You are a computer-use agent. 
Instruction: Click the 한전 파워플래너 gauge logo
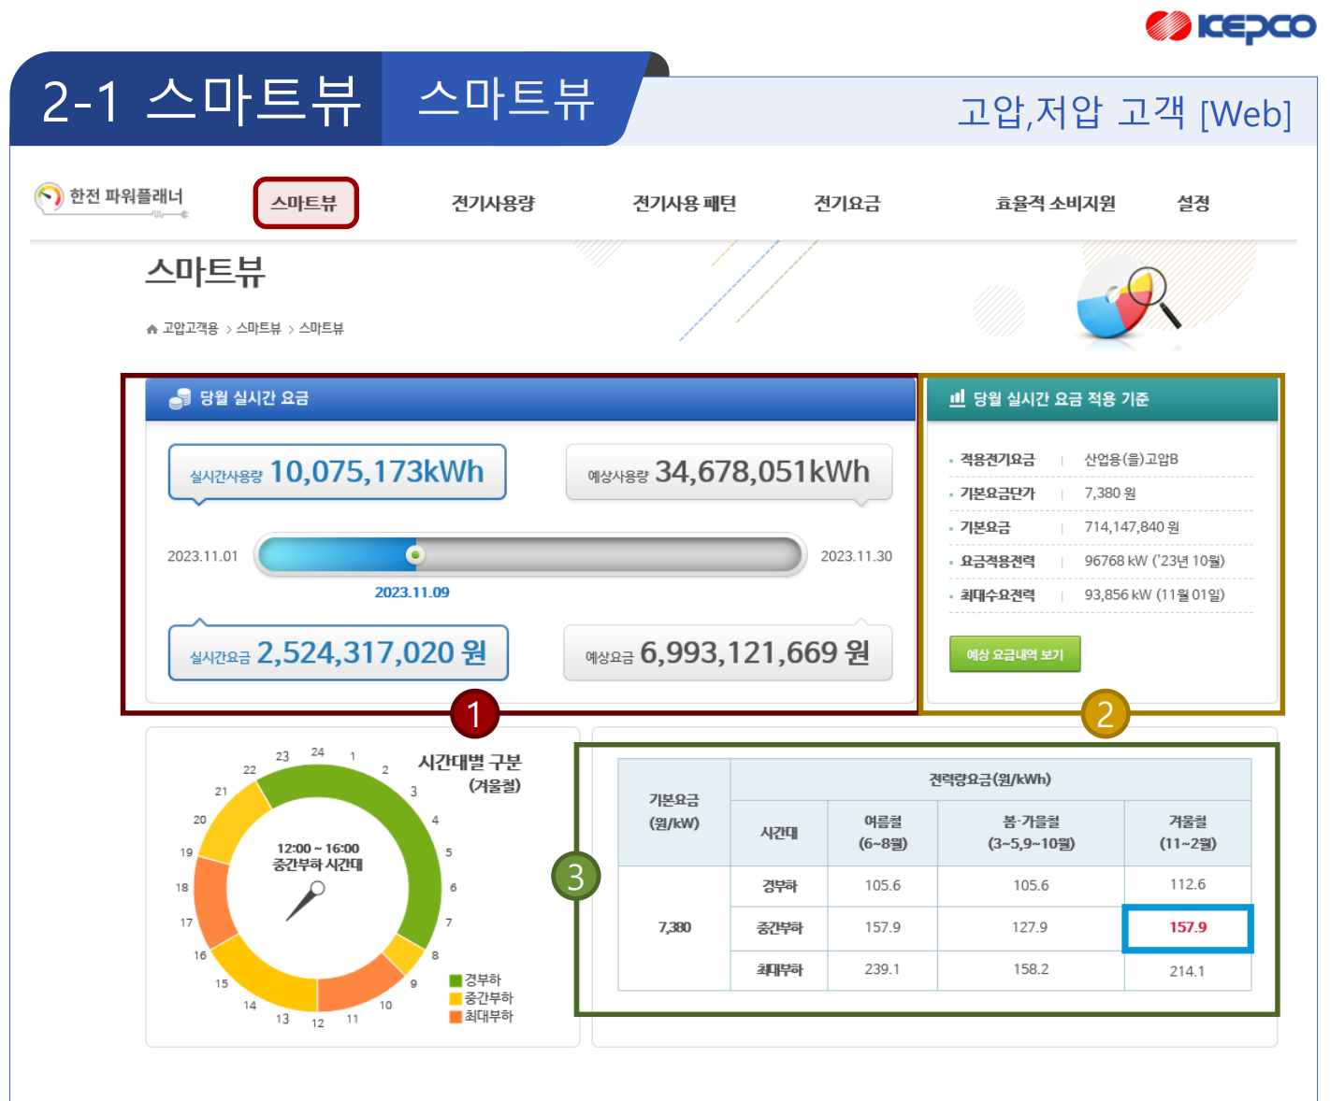click(x=49, y=197)
